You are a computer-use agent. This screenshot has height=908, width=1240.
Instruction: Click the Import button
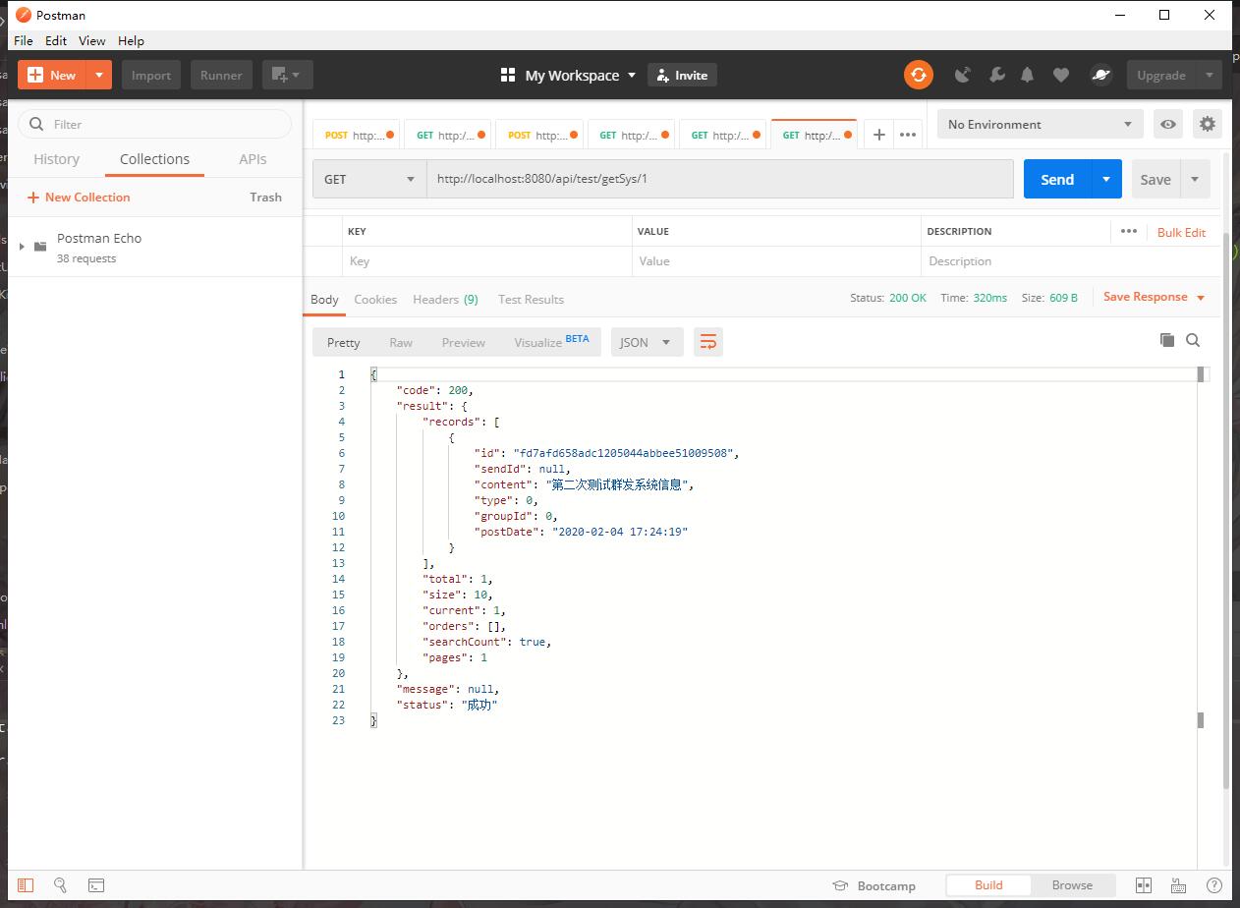[x=151, y=75]
